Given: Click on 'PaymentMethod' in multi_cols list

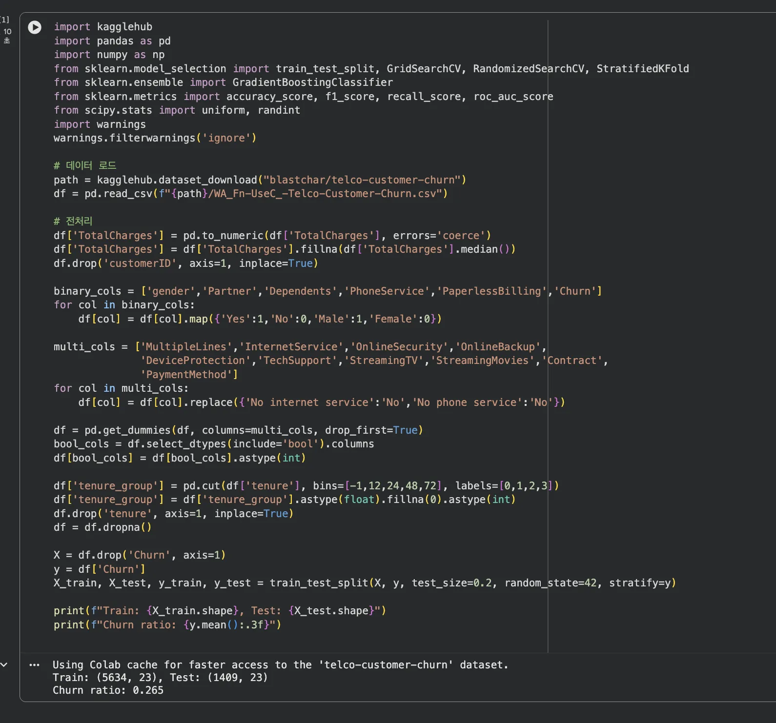Looking at the screenshot, I should pyautogui.click(x=186, y=375).
